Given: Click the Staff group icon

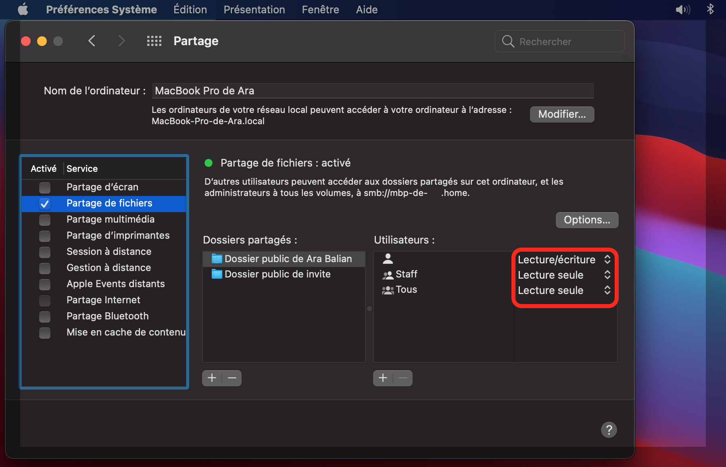Looking at the screenshot, I should (388, 275).
